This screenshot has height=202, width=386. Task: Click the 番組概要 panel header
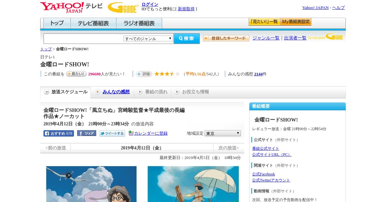(298, 106)
